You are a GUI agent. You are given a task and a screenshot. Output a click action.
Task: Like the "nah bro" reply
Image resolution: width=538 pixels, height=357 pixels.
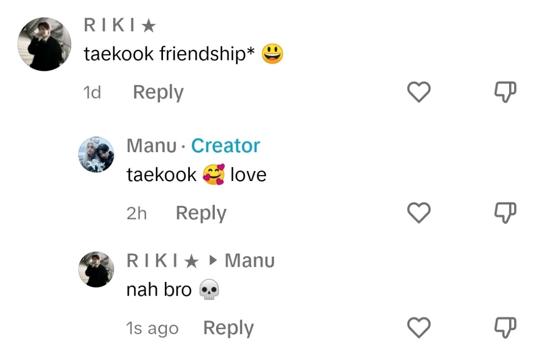[x=419, y=328]
